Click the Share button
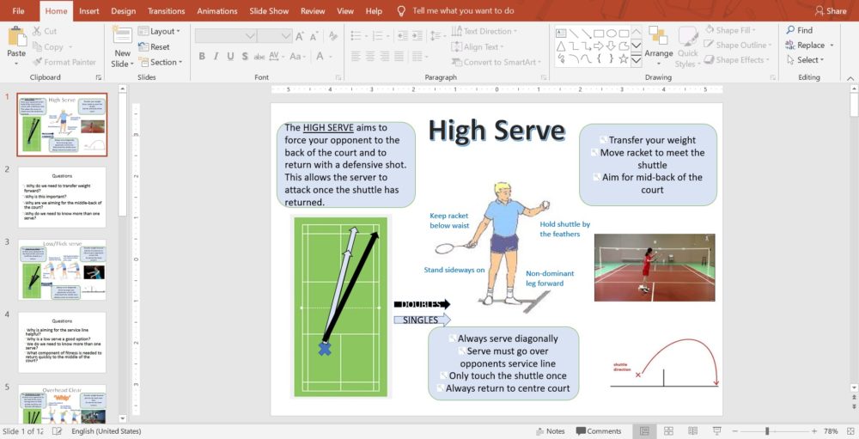The height and width of the screenshot is (439, 859). coord(830,11)
